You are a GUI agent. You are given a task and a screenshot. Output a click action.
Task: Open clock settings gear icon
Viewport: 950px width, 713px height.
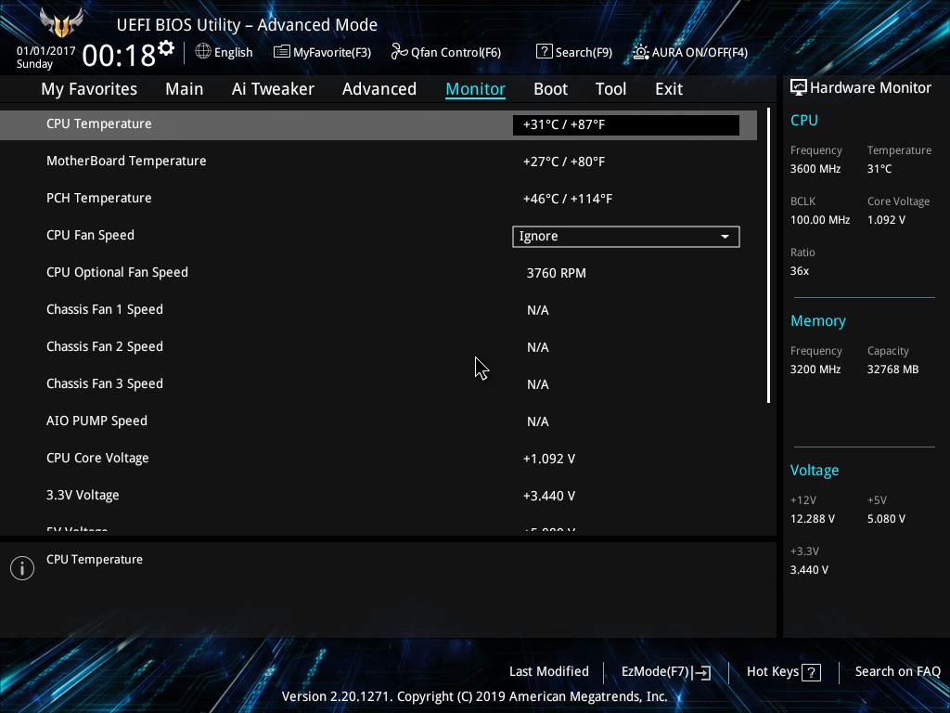[x=166, y=47]
